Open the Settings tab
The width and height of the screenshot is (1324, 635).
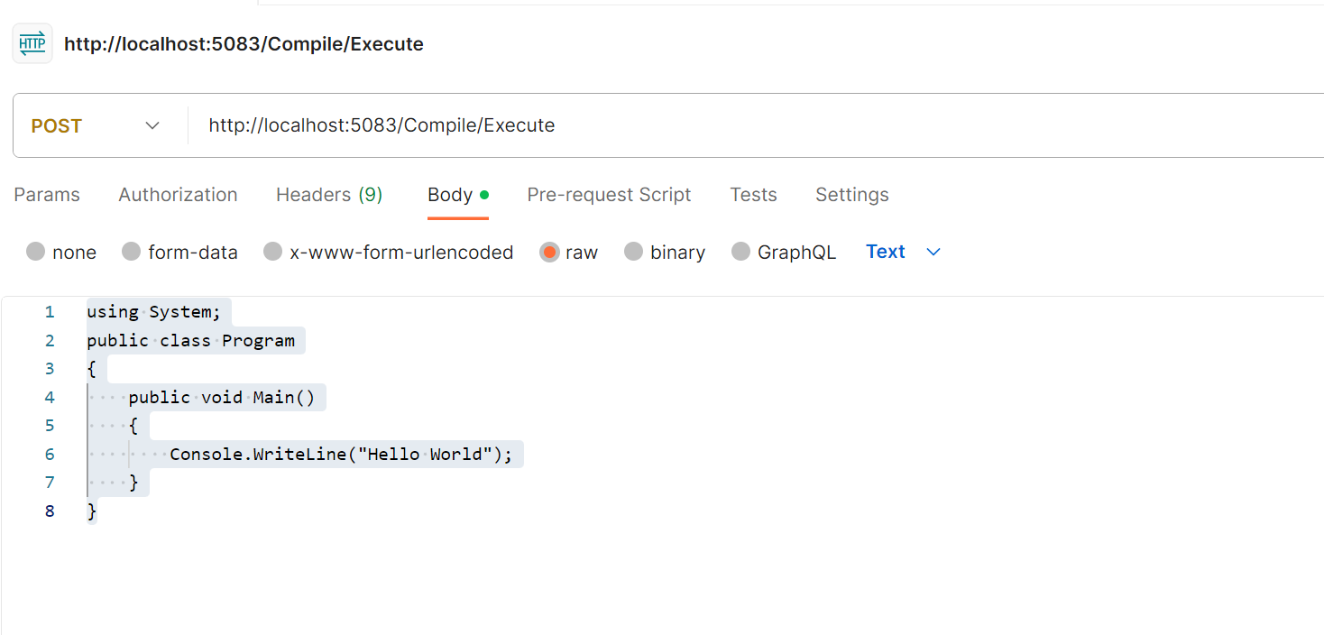pyautogui.click(x=851, y=195)
